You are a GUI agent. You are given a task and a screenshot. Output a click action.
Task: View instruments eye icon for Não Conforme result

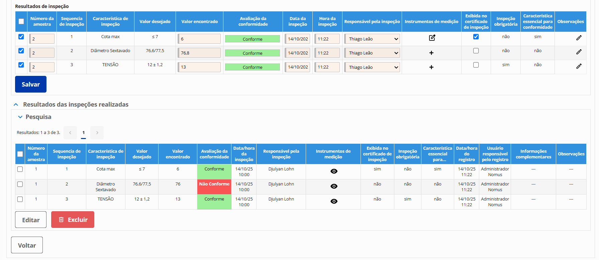coord(333,186)
